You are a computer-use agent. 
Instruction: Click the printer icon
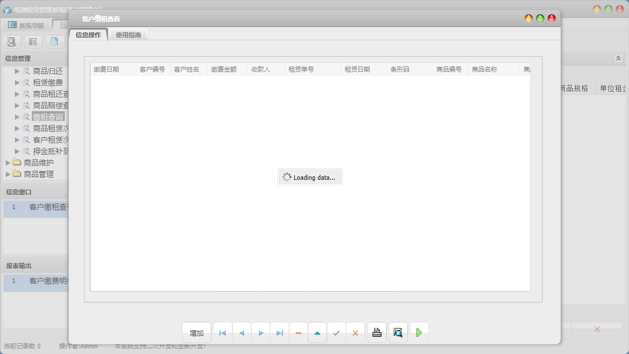coord(377,333)
